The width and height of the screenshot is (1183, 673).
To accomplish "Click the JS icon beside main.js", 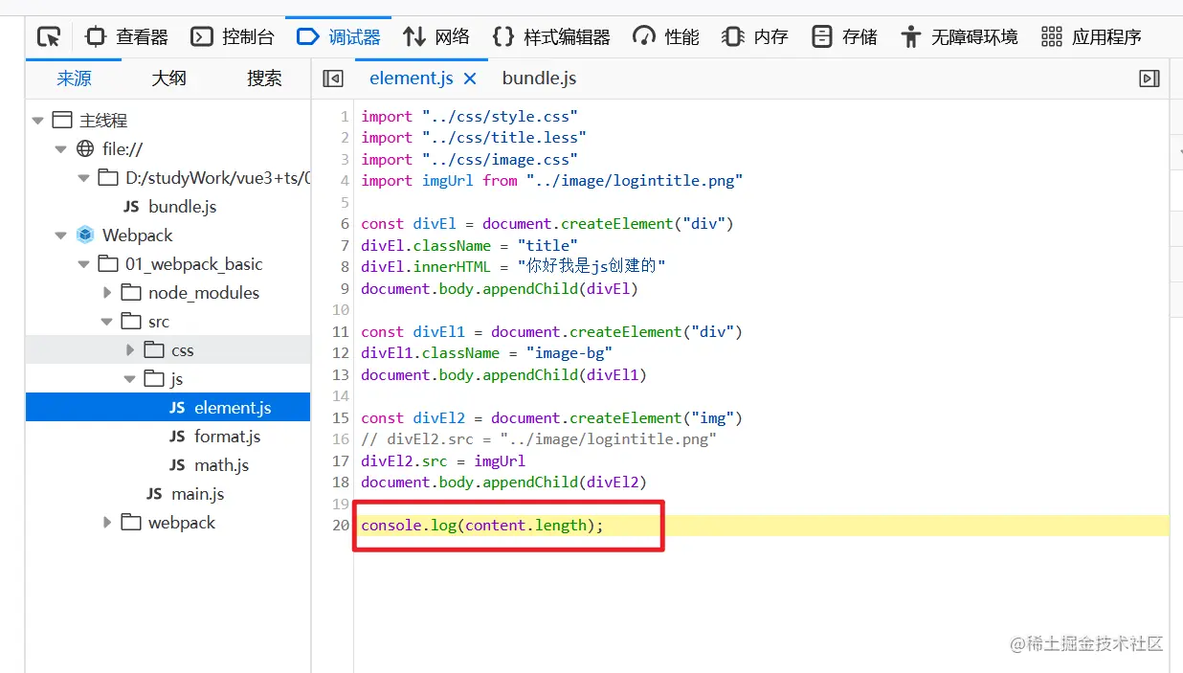I will 154,494.
